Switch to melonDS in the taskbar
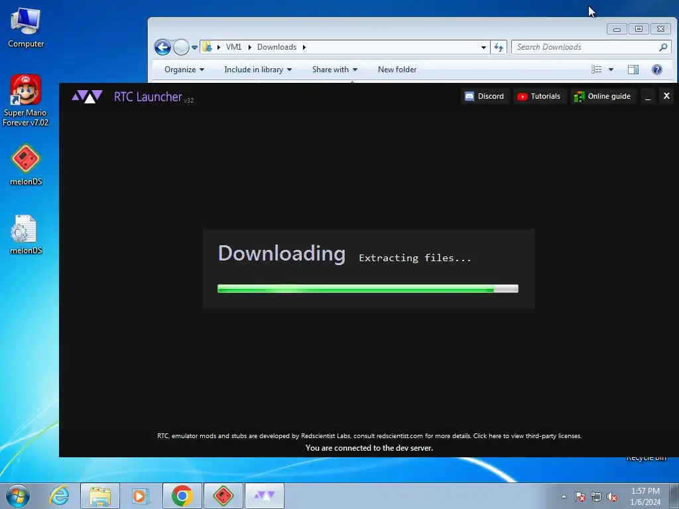The image size is (679, 509). (x=223, y=496)
